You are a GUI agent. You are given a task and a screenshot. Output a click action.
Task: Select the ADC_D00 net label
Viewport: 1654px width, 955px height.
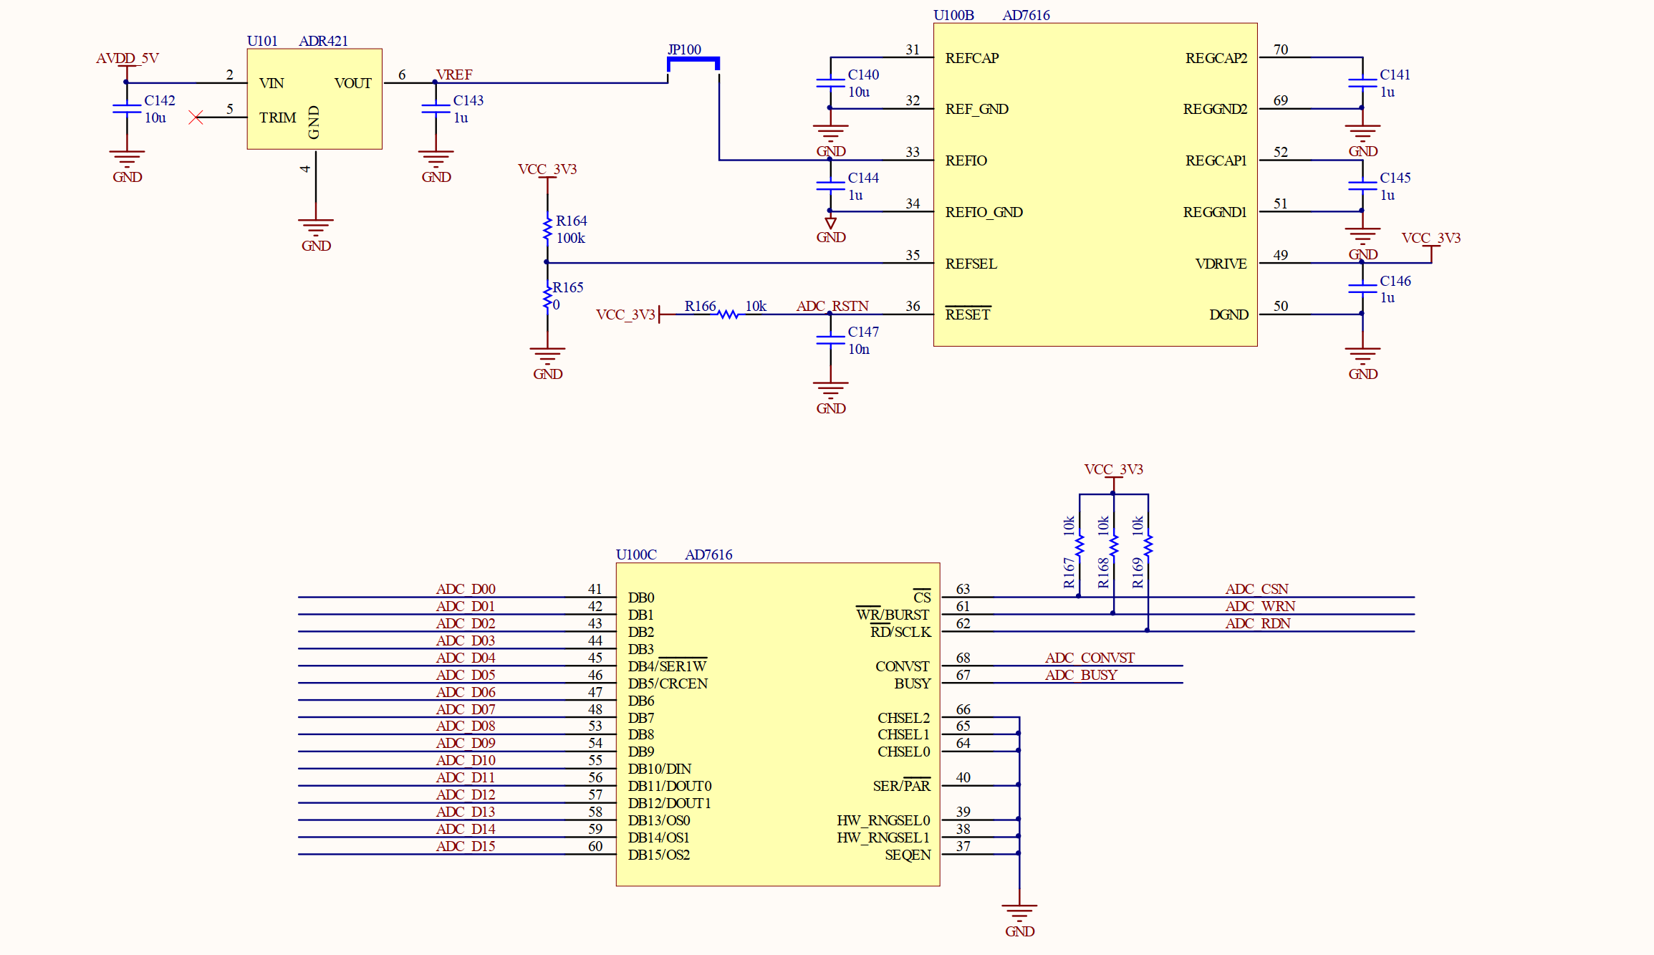coord(466,589)
